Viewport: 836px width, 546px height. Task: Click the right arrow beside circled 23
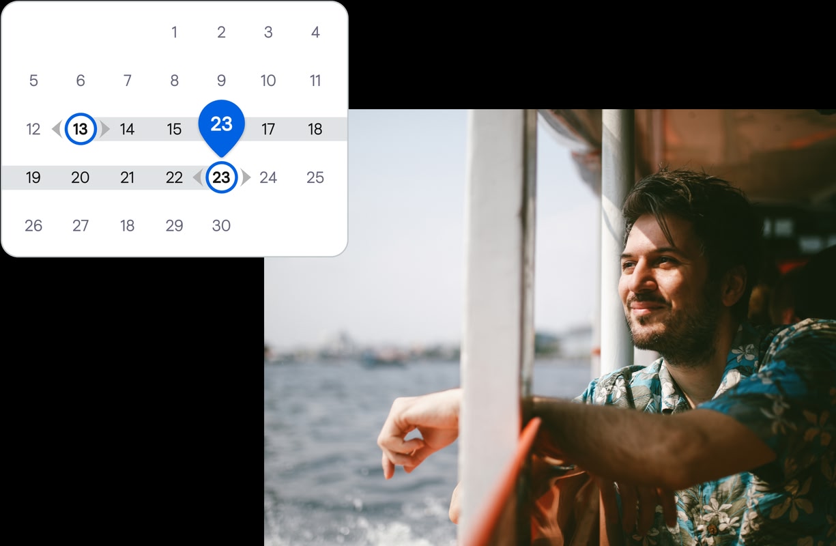point(246,177)
